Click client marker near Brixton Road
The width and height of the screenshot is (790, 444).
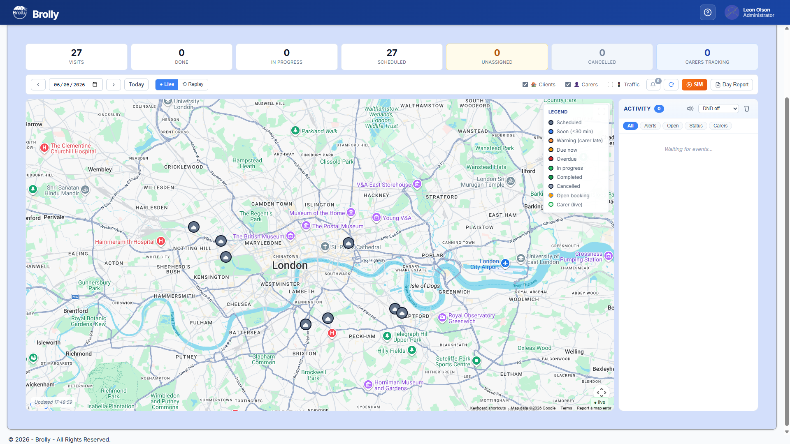[x=306, y=325]
